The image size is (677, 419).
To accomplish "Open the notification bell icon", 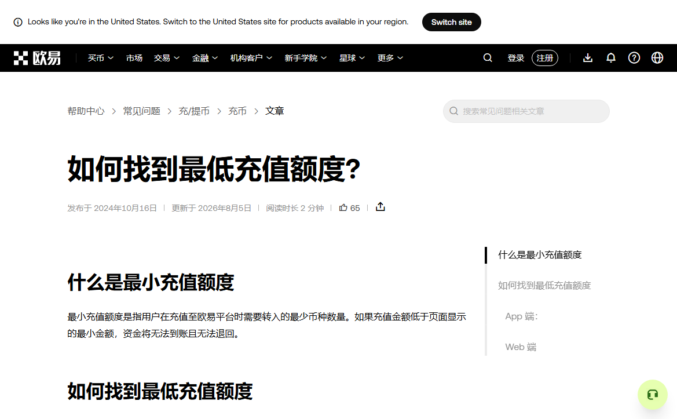I will tap(611, 58).
